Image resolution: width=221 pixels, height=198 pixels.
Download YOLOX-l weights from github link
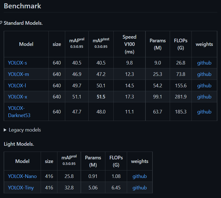point(204,86)
